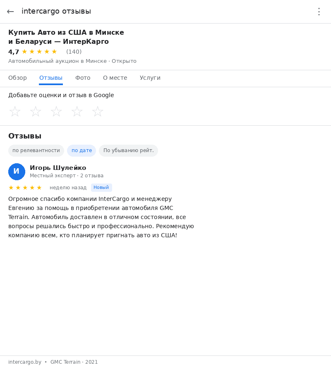
Task: Open the intercargo.by source link
Action: (25, 362)
